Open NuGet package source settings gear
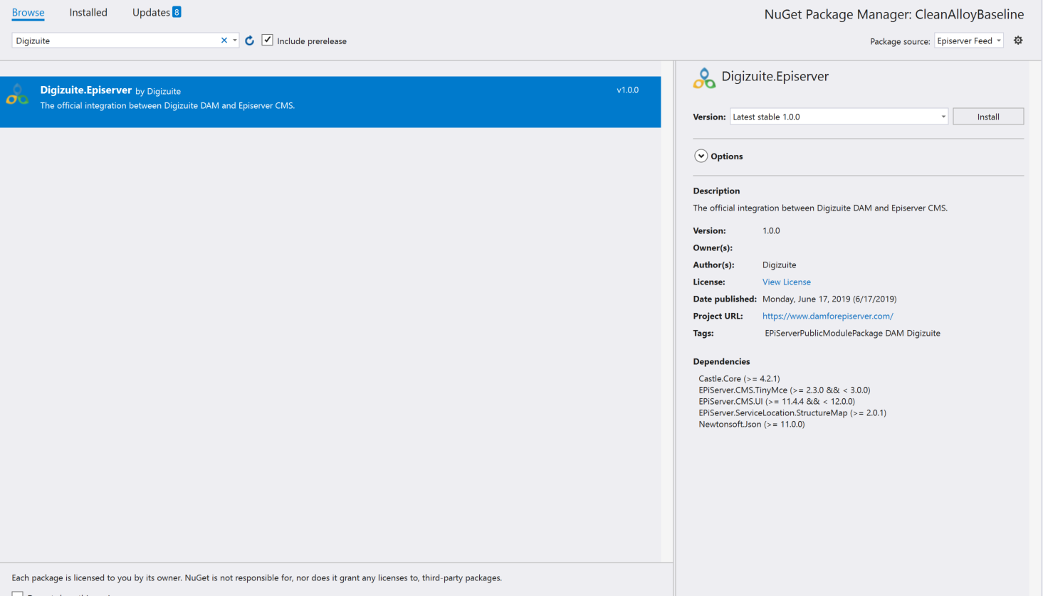Viewport: 1043px width, 596px height. coord(1018,41)
